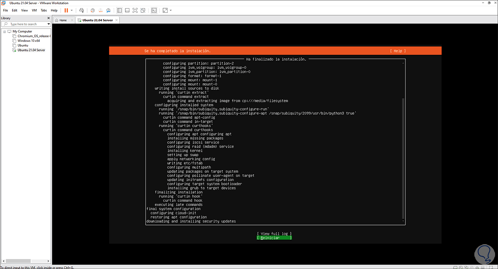Open the console view icon
Image resolution: width=498 pixels, height=269 pixels.
coord(154,10)
